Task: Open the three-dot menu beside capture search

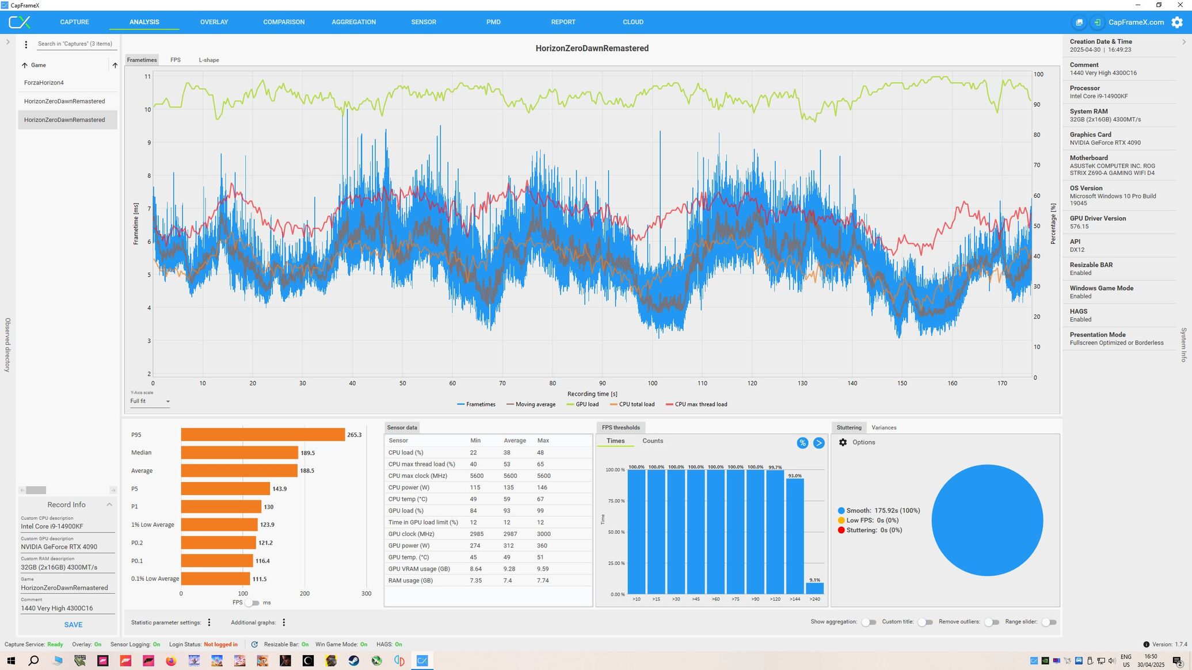Action: [26, 44]
